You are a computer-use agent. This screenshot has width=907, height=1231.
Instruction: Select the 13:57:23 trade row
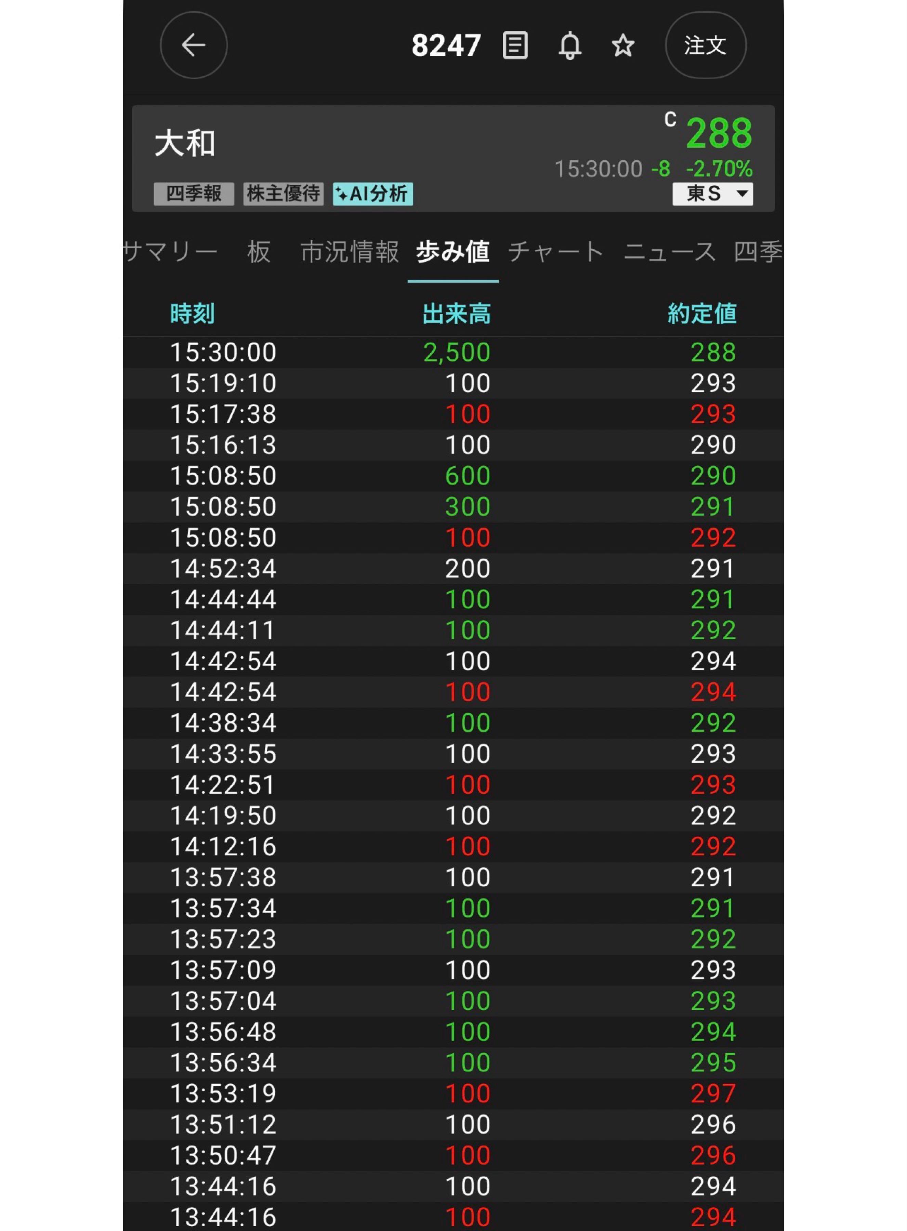click(453, 939)
